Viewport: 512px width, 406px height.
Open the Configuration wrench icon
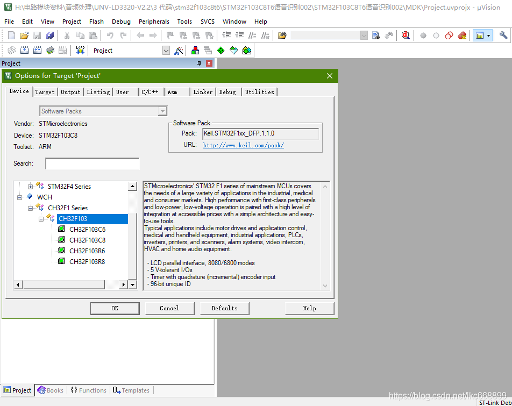[503, 35]
